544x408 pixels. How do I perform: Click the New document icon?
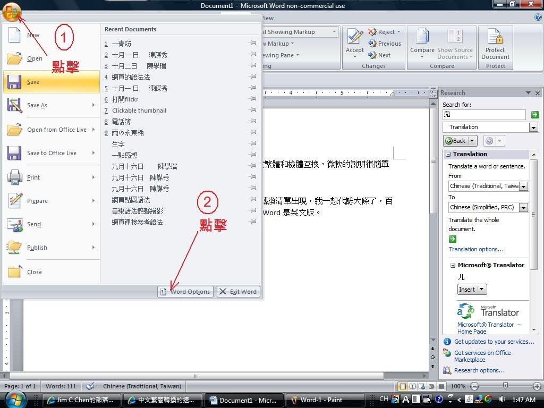pyautogui.click(x=14, y=35)
